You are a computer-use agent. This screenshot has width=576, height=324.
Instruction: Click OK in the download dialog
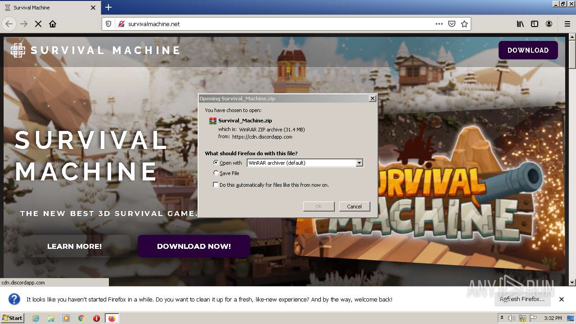click(319, 207)
